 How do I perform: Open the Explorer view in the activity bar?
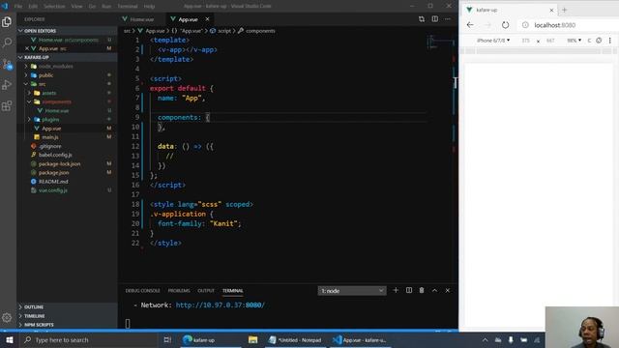point(7,21)
